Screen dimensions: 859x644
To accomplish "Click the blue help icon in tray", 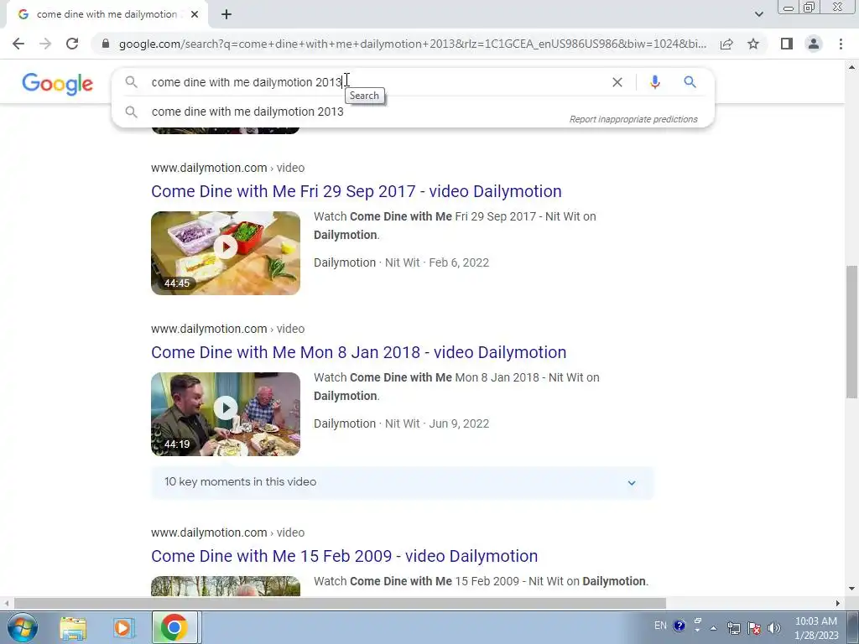I will (x=679, y=626).
